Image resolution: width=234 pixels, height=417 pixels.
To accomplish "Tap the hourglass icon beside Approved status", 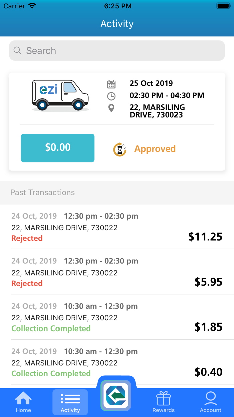I will pos(119,148).
